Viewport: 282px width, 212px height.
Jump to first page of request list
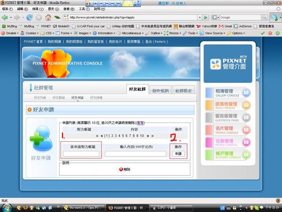pyautogui.click(x=97, y=136)
